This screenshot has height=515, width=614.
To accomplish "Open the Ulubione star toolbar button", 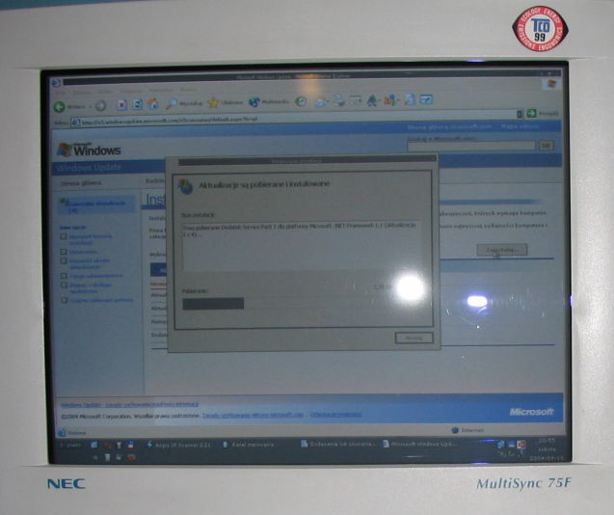I will coord(226,102).
